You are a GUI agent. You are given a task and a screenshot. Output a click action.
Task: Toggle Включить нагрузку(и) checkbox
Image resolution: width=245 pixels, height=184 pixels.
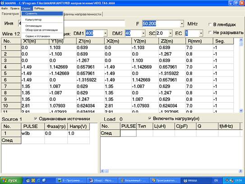coord(149,118)
